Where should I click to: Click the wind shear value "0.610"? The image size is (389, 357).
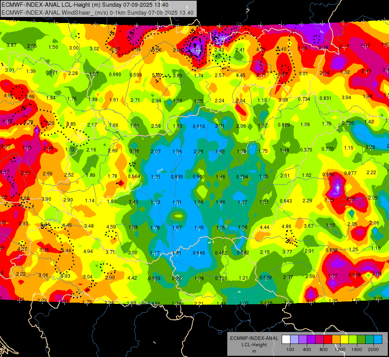pos(199,127)
